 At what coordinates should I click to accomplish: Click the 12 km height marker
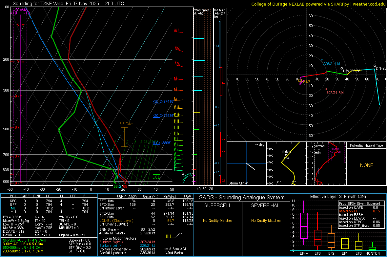pyautogui.click(x=19, y=62)
